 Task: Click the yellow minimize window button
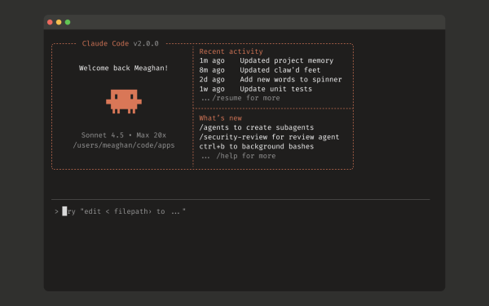59,22
